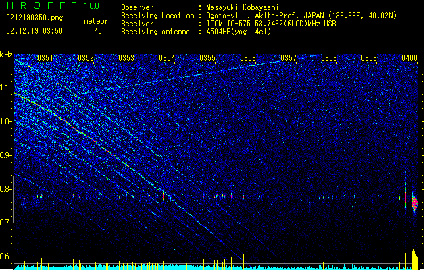Select the filename 0212190350.png
425x270 pixels.
[34, 18]
